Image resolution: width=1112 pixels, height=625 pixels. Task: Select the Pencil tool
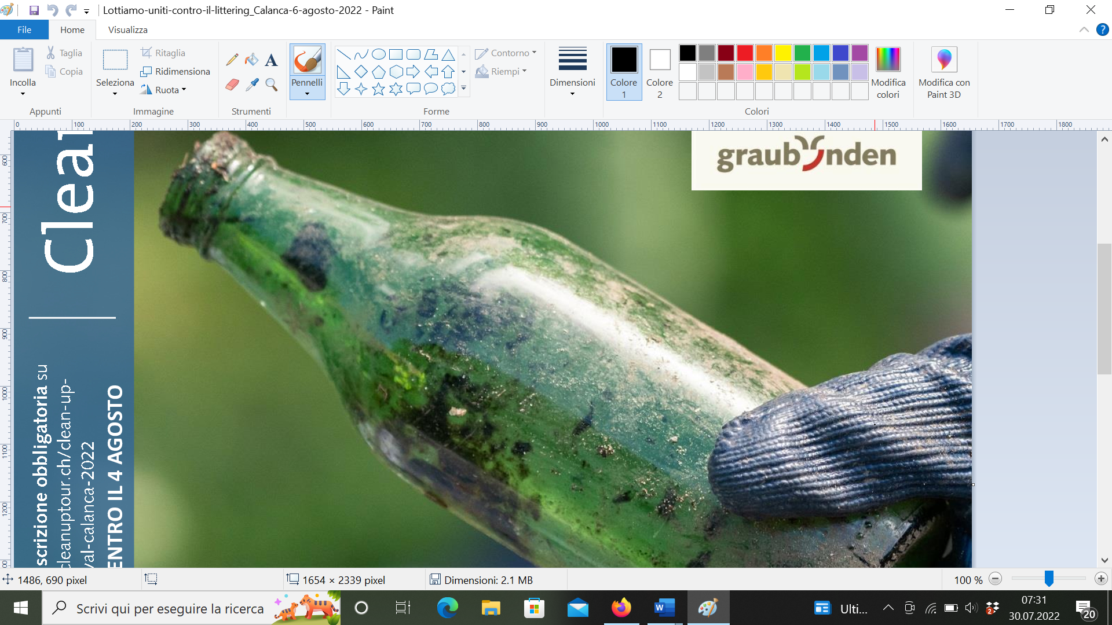[232, 60]
